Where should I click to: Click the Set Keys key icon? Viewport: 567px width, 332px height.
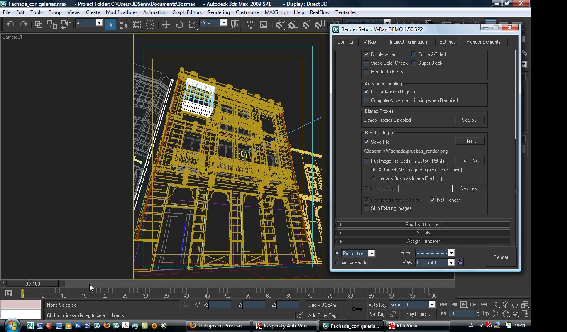[357, 309]
